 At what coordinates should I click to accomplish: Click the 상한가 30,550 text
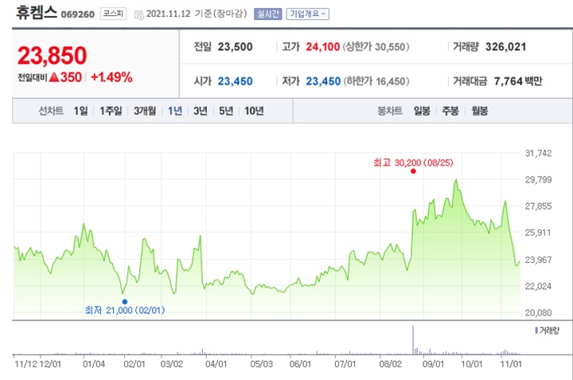coord(376,47)
